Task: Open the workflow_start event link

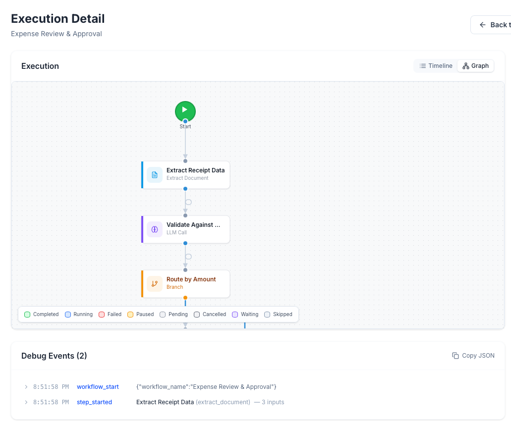Action: point(98,387)
